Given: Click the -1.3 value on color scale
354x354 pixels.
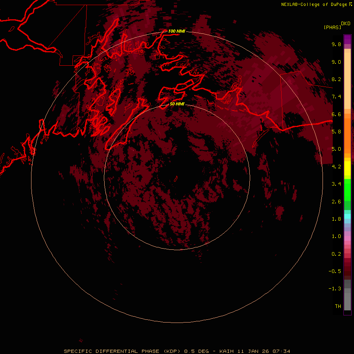Looking at the screenshot, I should (335, 289).
